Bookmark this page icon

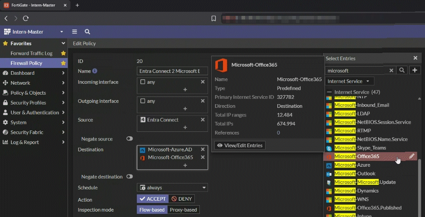[213, 19]
